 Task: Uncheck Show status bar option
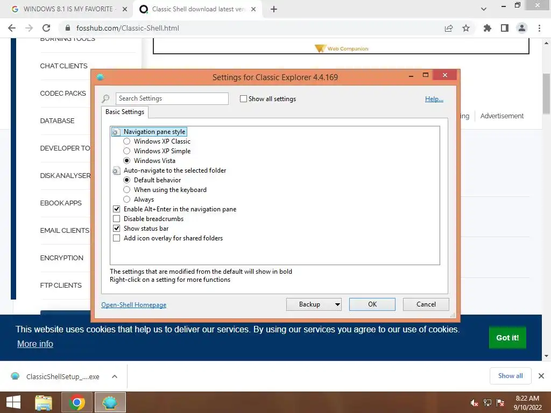[117, 228]
